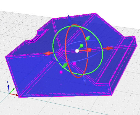The width and height of the screenshot is (140, 115).
Task: Select the green sphere scale handle
Action: pos(81,46)
